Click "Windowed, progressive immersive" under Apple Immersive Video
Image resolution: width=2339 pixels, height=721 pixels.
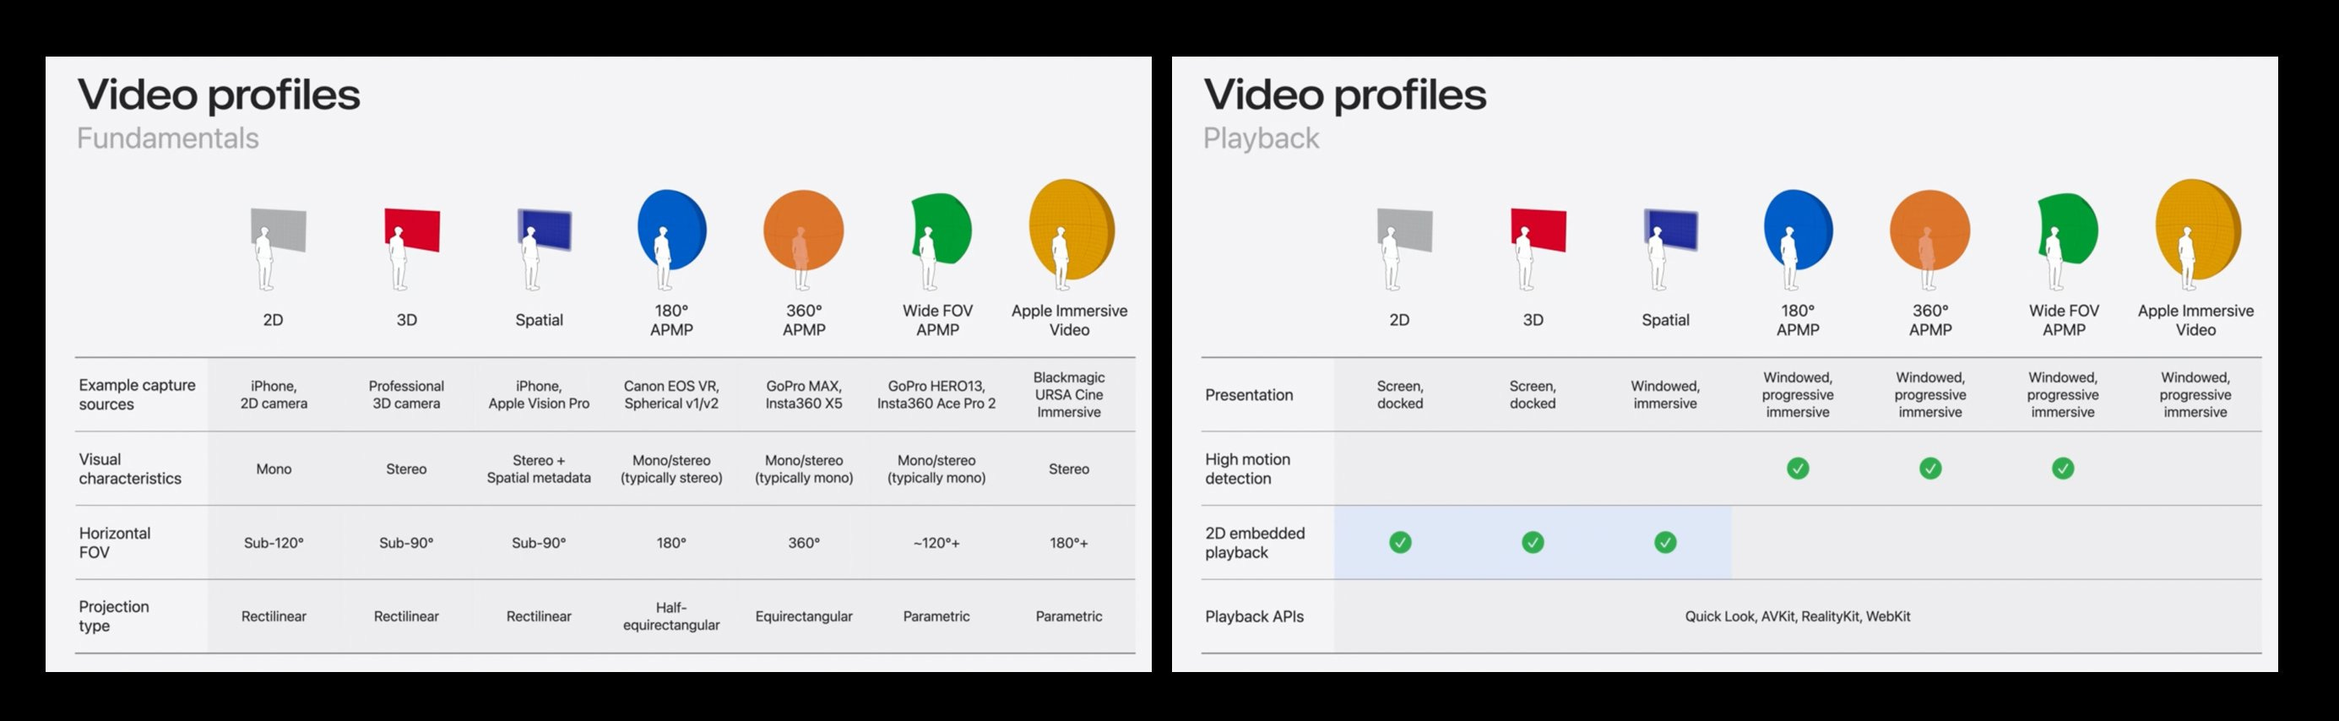2195,394
